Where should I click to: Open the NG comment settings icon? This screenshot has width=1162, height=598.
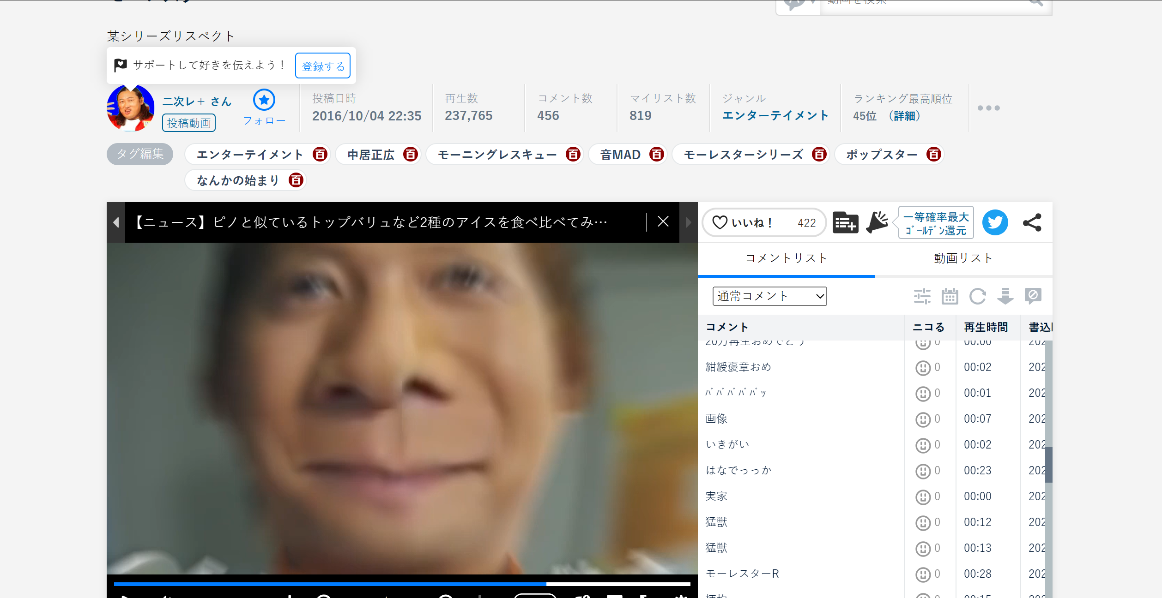click(x=1033, y=296)
